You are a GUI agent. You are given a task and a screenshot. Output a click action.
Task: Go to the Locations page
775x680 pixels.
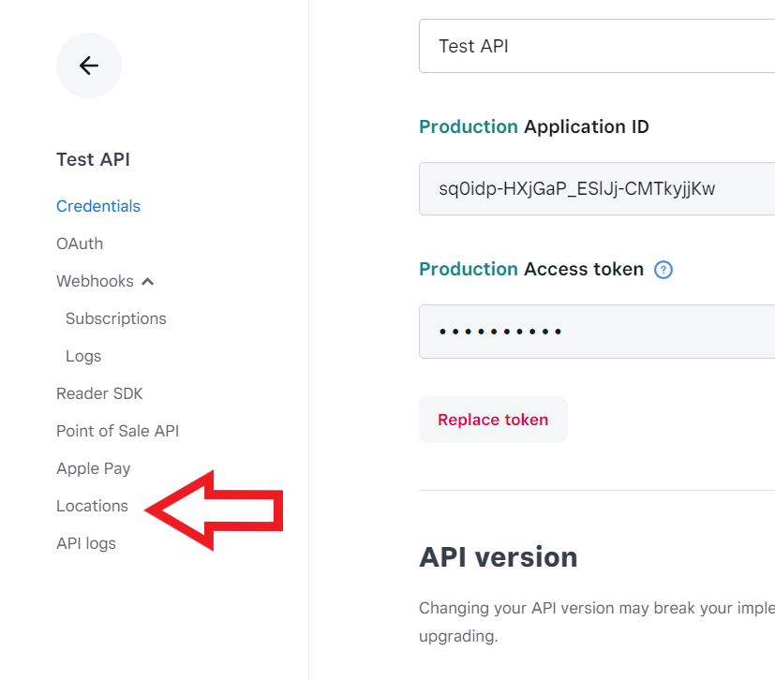coord(93,506)
